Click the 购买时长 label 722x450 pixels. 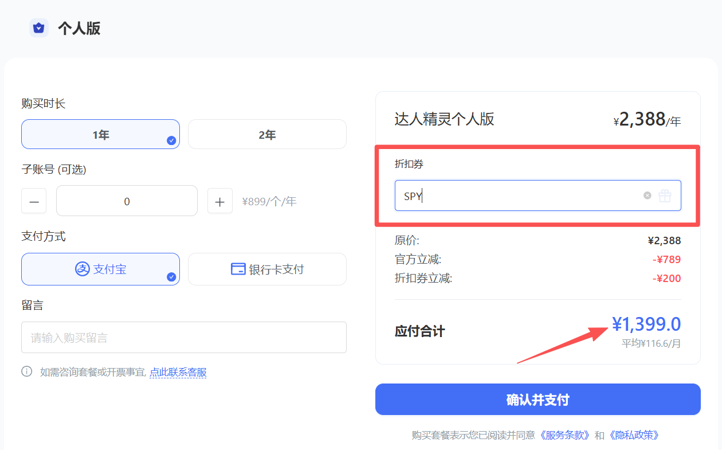coord(44,104)
